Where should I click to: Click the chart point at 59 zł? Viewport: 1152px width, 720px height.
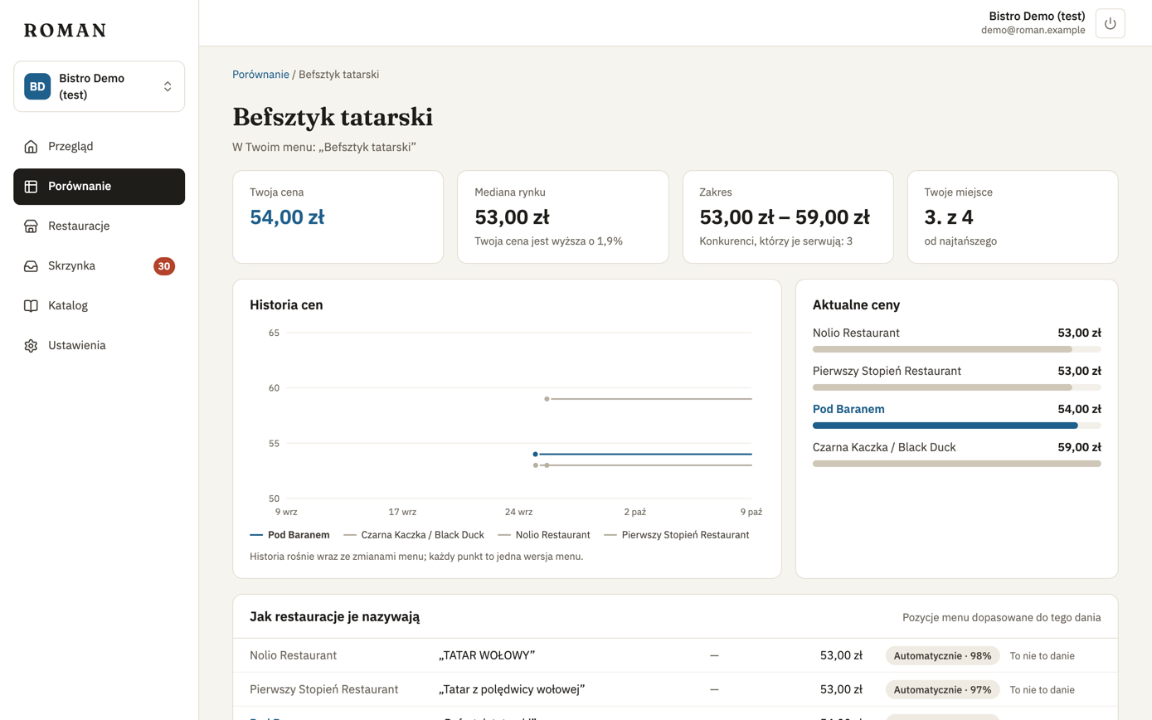(547, 399)
